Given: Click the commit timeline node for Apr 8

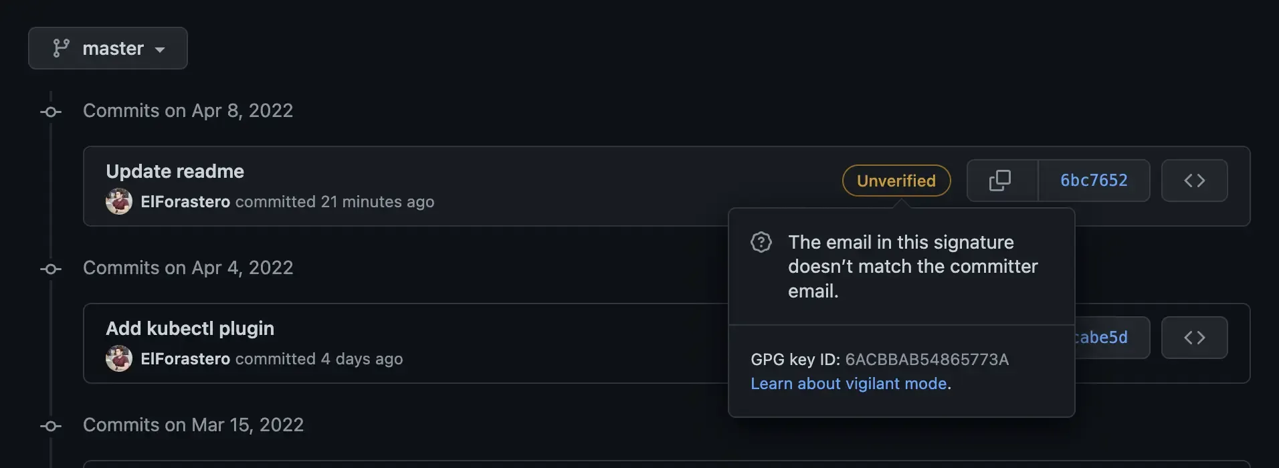Looking at the screenshot, I should point(50,111).
